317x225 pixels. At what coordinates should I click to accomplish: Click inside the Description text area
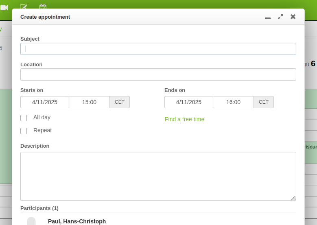tap(158, 176)
